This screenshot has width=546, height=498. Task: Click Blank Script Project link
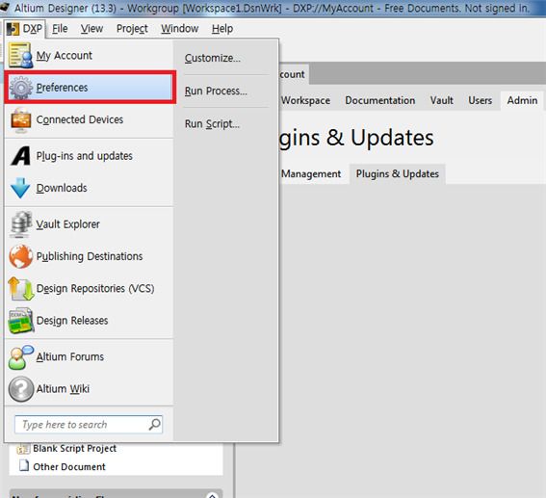pos(74,449)
